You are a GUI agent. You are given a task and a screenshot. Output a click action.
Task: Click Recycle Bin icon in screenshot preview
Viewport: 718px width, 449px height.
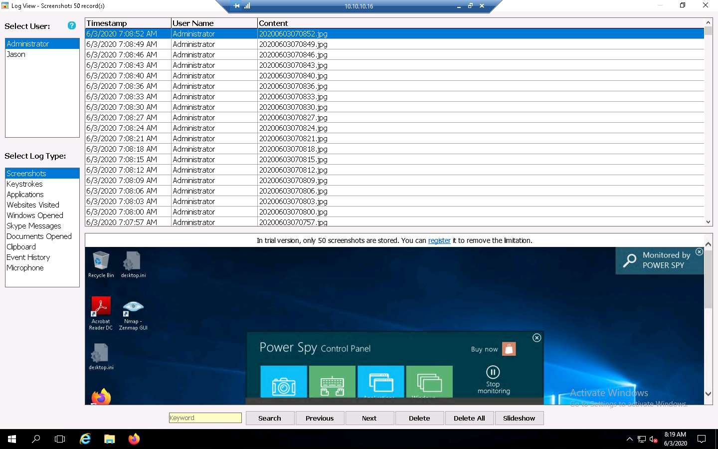(101, 264)
